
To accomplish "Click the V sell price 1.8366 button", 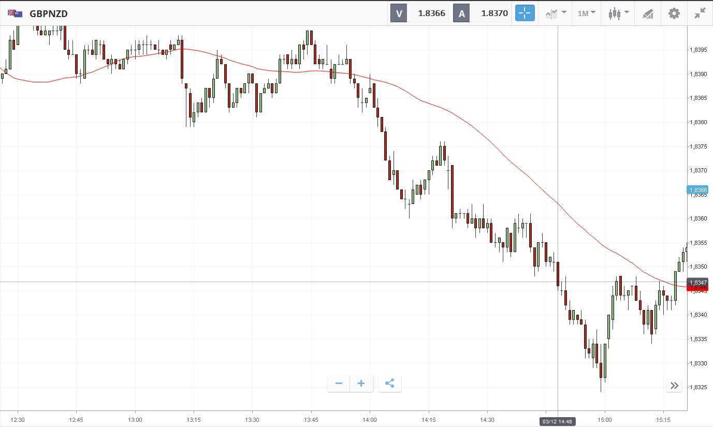I will (x=419, y=13).
